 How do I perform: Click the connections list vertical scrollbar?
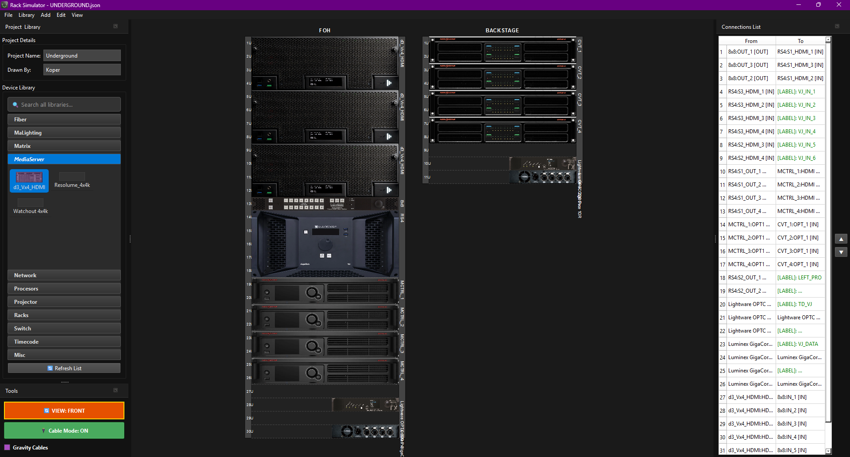[828, 221]
